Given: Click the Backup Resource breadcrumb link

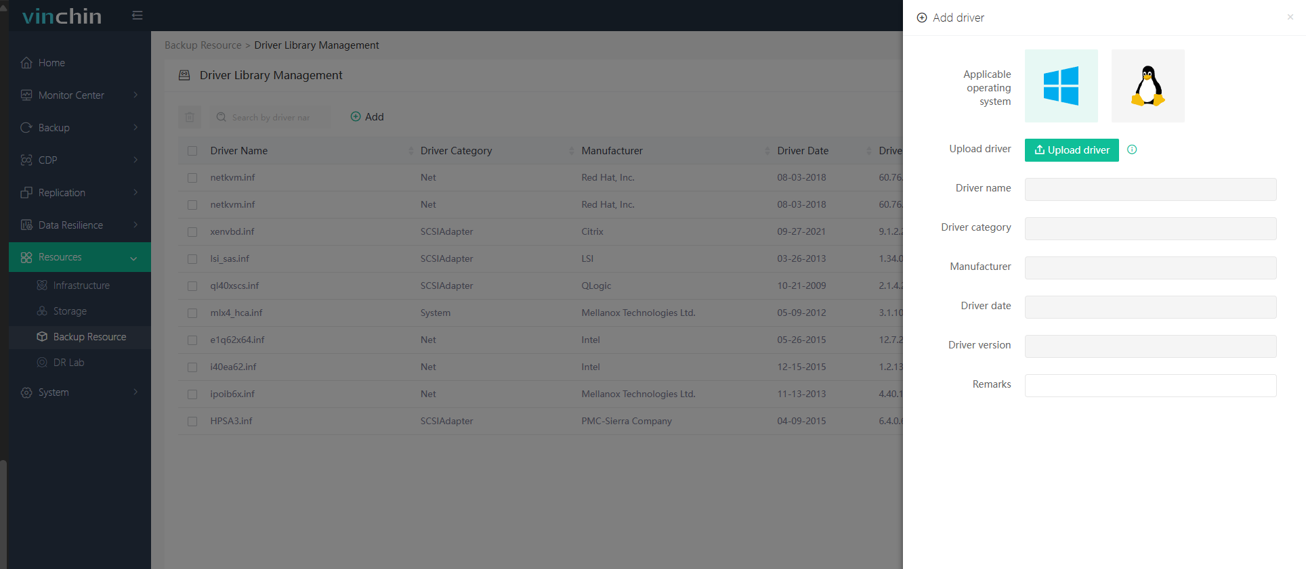Looking at the screenshot, I should coord(203,45).
